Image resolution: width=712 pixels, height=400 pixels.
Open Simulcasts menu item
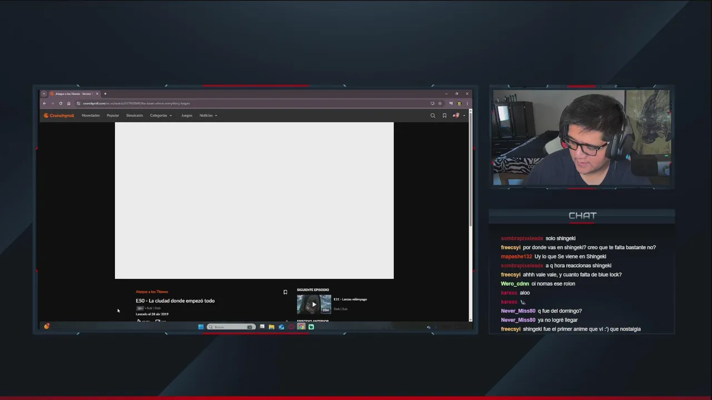tap(135, 116)
